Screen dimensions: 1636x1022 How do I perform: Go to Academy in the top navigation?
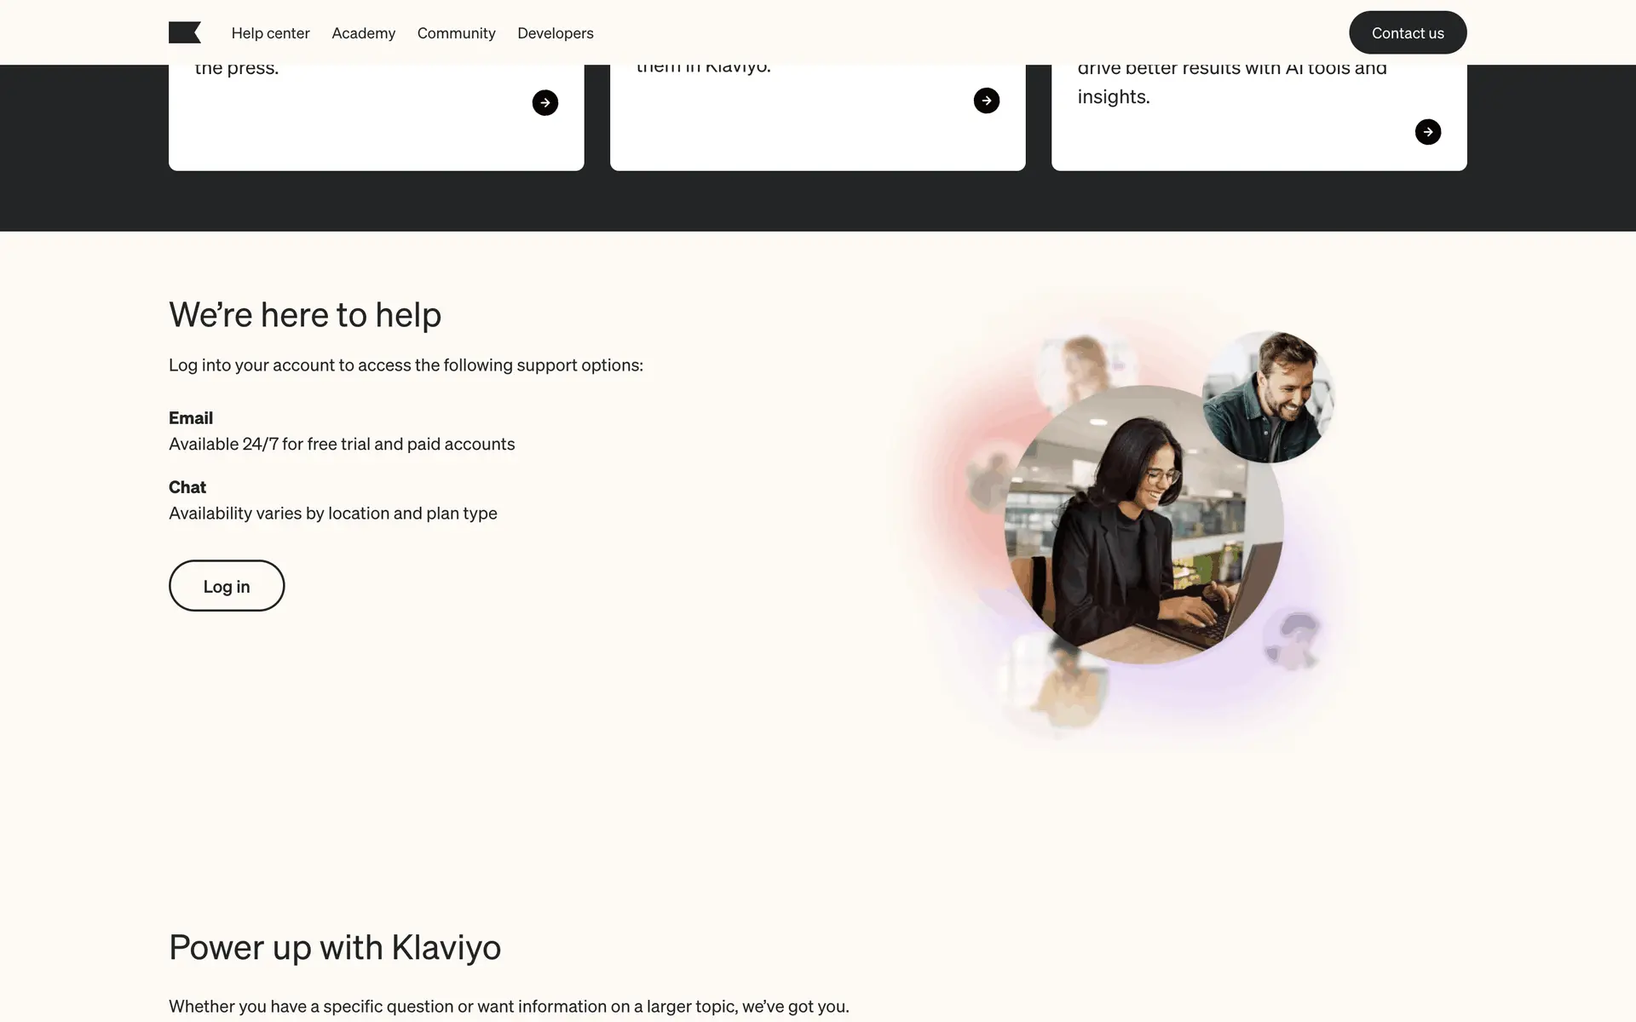pos(364,33)
